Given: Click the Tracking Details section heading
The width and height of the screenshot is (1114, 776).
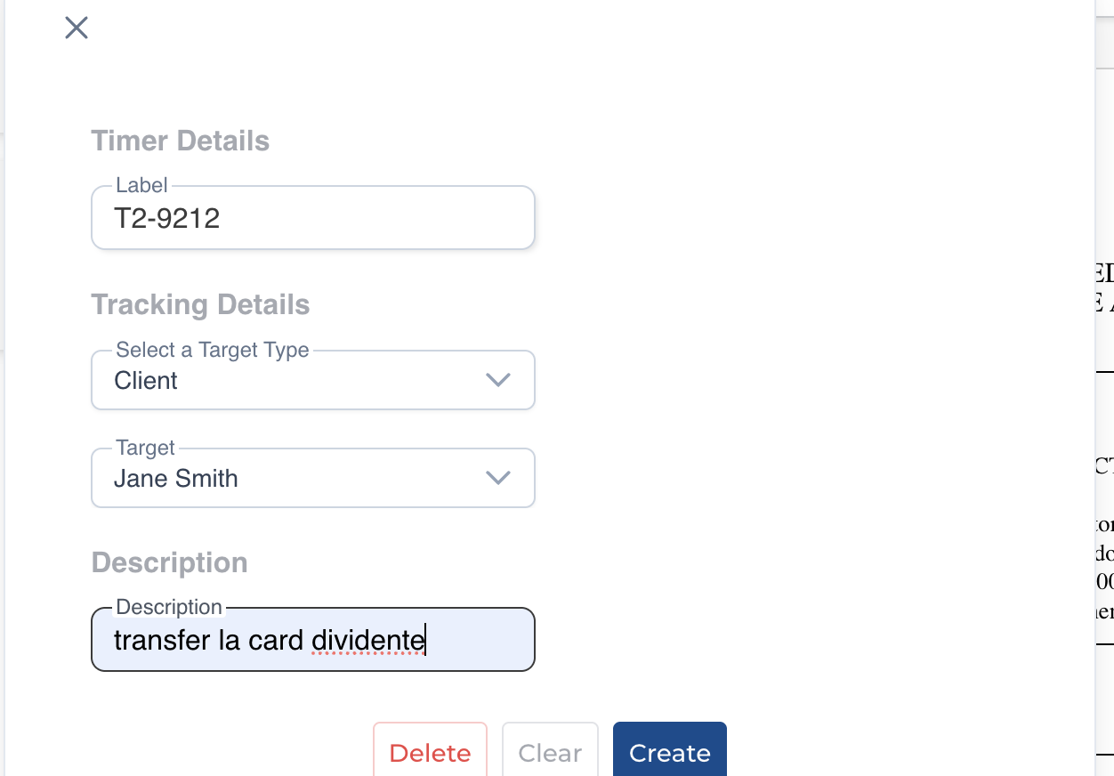Looking at the screenshot, I should pos(200,304).
